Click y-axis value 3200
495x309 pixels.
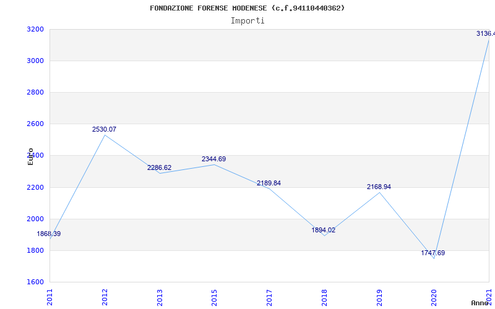(35, 29)
